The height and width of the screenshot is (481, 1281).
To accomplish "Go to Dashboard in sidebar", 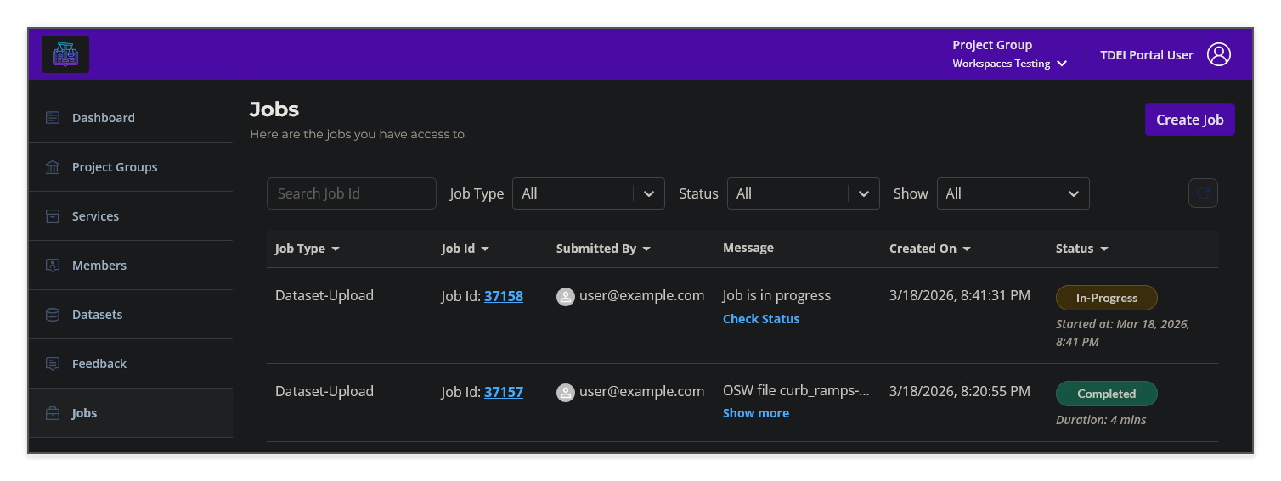I will click(131, 118).
